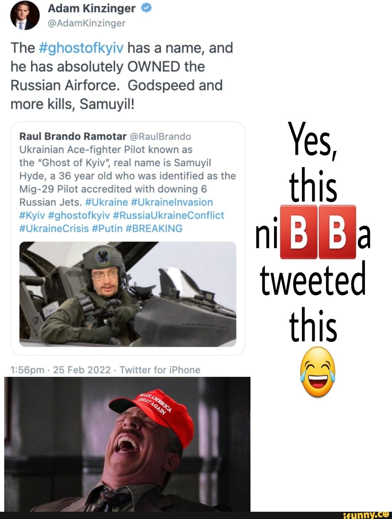Click the Twitter for iPhone source label
This screenshot has height=519, width=392.
tap(160, 370)
